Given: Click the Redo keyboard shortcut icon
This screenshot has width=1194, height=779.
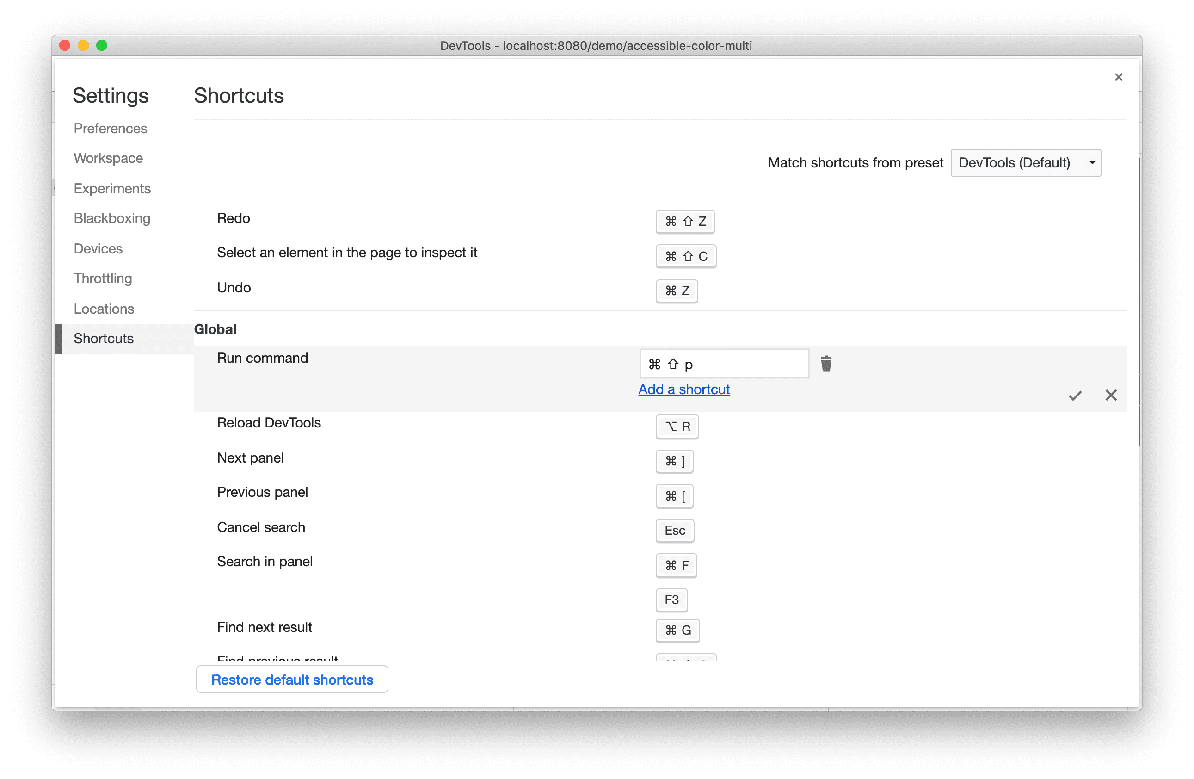Looking at the screenshot, I should 685,221.
